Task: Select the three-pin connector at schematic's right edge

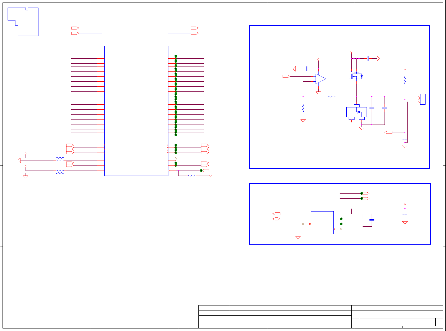Action: [x=422, y=99]
